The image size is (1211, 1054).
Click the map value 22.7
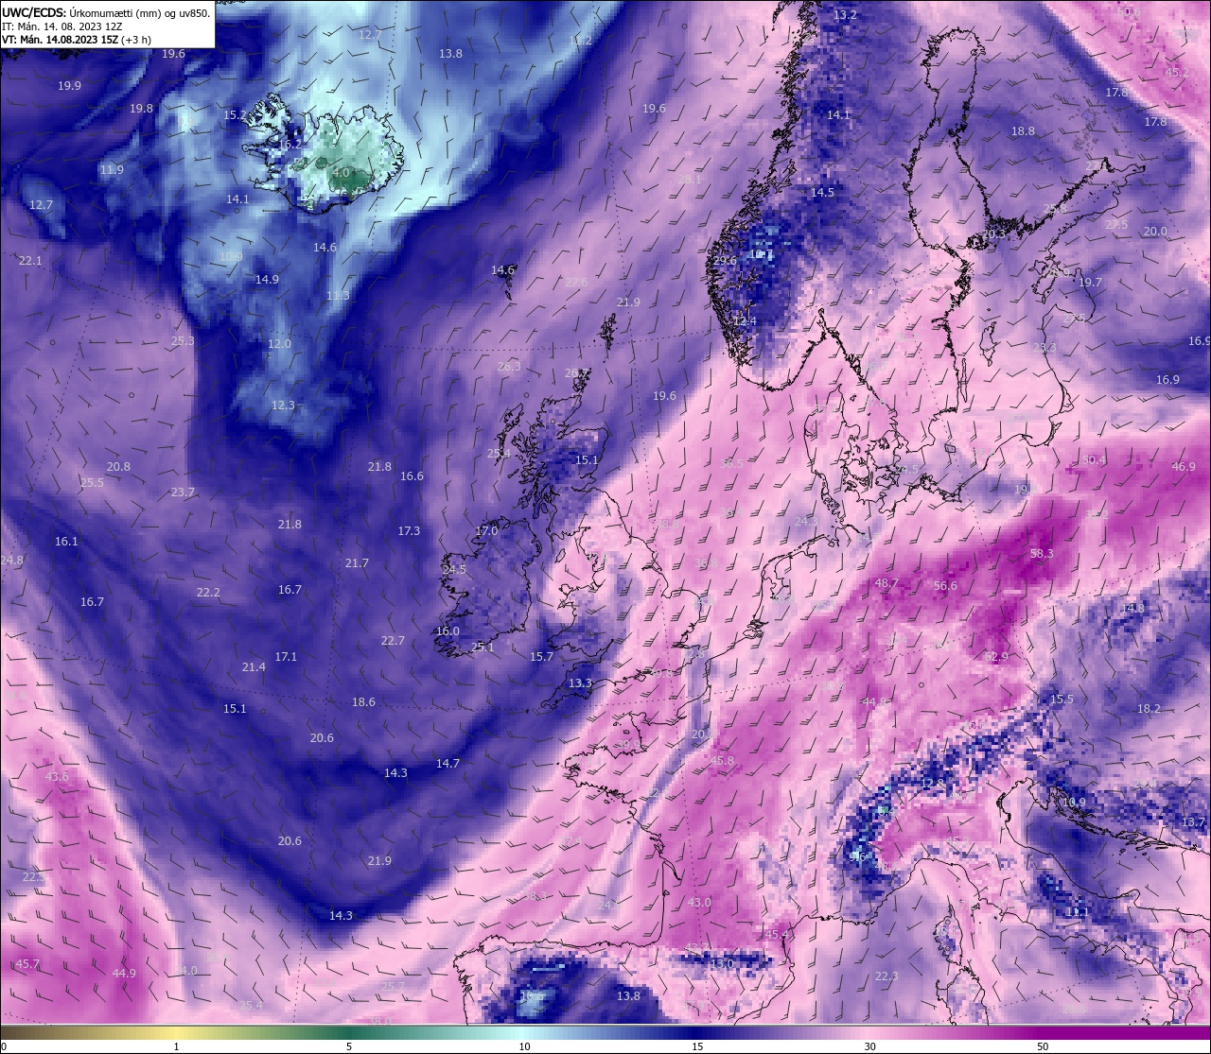coord(393,641)
